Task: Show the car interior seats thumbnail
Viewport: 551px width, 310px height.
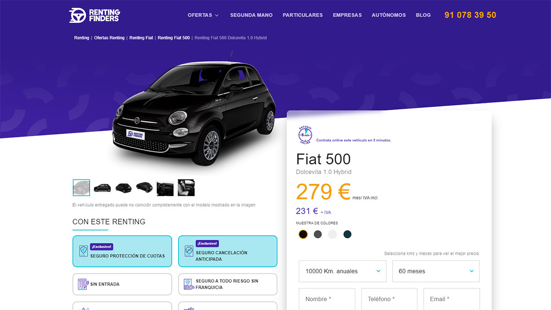Action: pos(186,187)
